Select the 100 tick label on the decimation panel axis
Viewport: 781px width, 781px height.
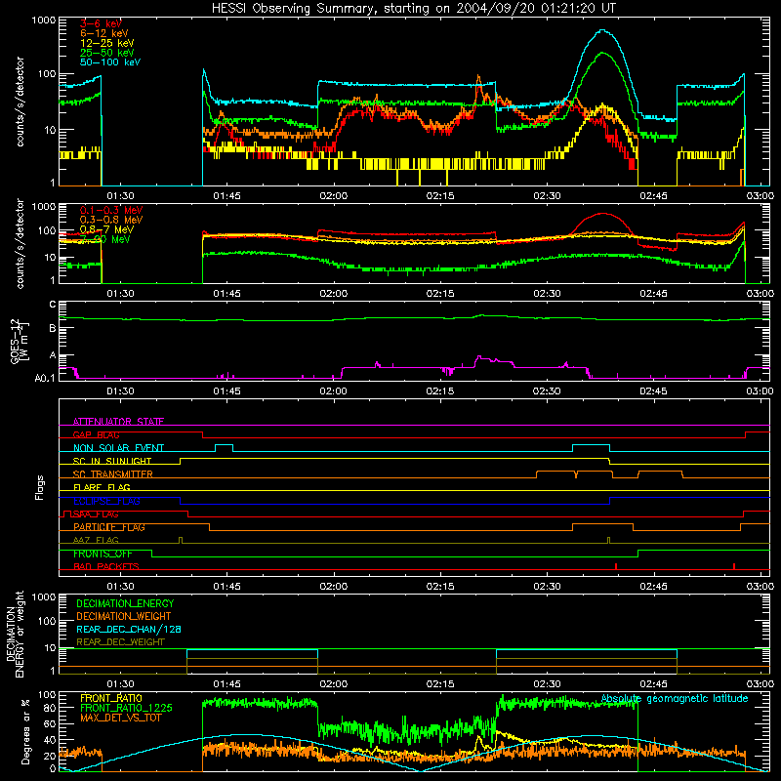[x=47, y=622]
